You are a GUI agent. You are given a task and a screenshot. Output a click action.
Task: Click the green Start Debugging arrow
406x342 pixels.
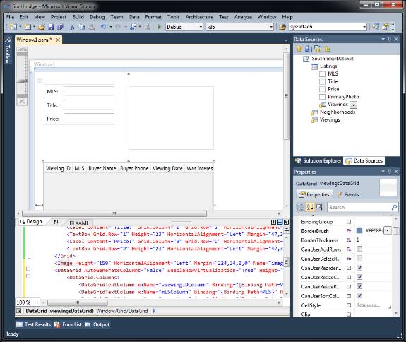point(160,27)
